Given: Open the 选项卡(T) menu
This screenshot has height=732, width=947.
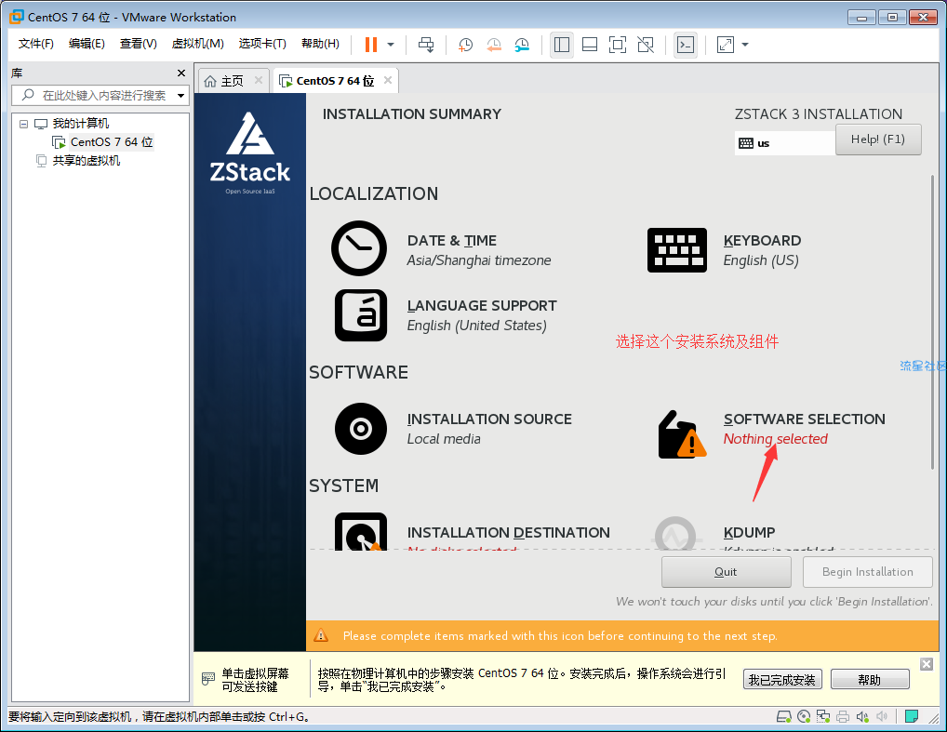Looking at the screenshot, I should point(262,44).
